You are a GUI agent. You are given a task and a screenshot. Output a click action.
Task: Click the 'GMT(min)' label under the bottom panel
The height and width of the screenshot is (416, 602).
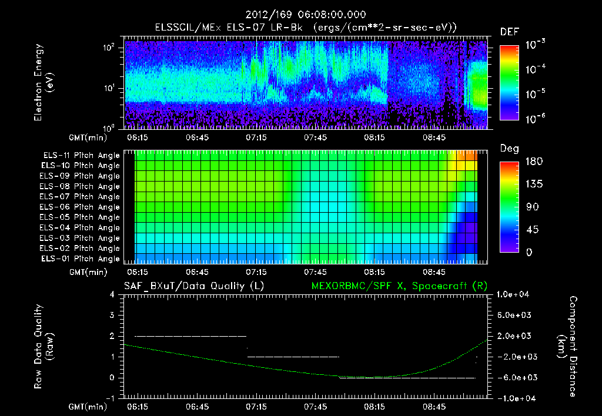88,407
